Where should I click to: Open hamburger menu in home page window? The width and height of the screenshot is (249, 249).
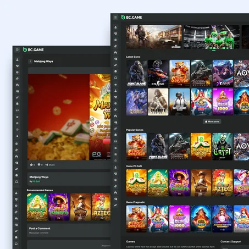click(x=115, y=17)
